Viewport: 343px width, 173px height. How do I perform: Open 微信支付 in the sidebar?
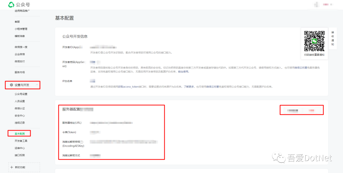pyautogui.click(x=20, y=62)
